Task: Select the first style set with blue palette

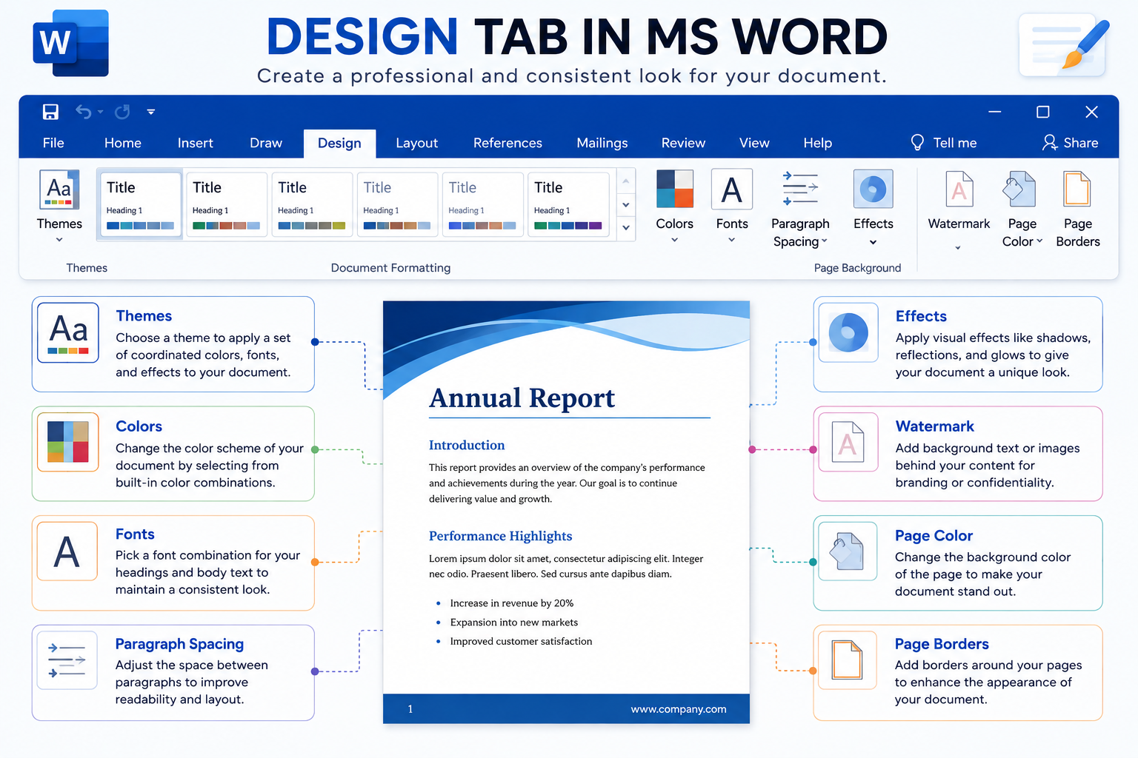Action: pos(140,205)
